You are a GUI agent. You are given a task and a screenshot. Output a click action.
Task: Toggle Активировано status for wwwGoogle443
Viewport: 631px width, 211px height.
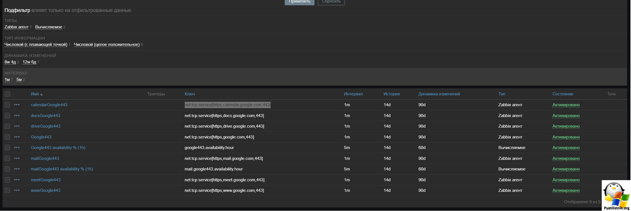[566, 190]
